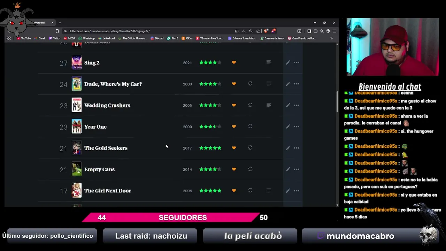Viewport: 446px width, 251px height.
Task: Open more options for Dude, Where's My Car?
Action: coord(296,84)
